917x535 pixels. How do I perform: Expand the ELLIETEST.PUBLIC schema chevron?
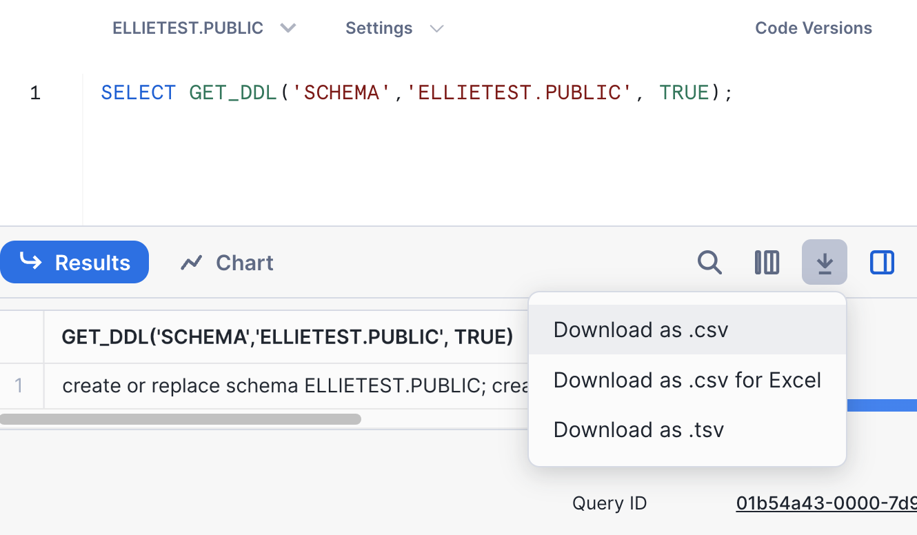point(288,28)
